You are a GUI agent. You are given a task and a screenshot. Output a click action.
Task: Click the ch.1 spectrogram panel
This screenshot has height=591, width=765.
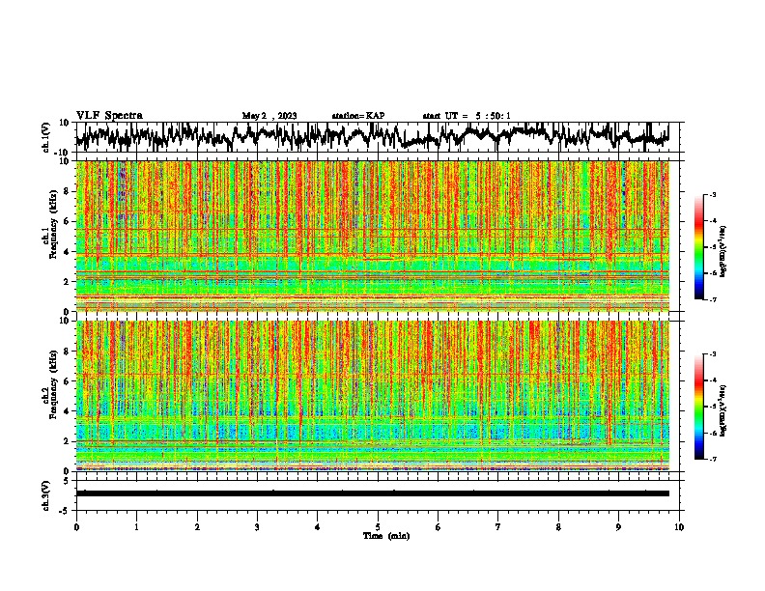tap(373, 236)
